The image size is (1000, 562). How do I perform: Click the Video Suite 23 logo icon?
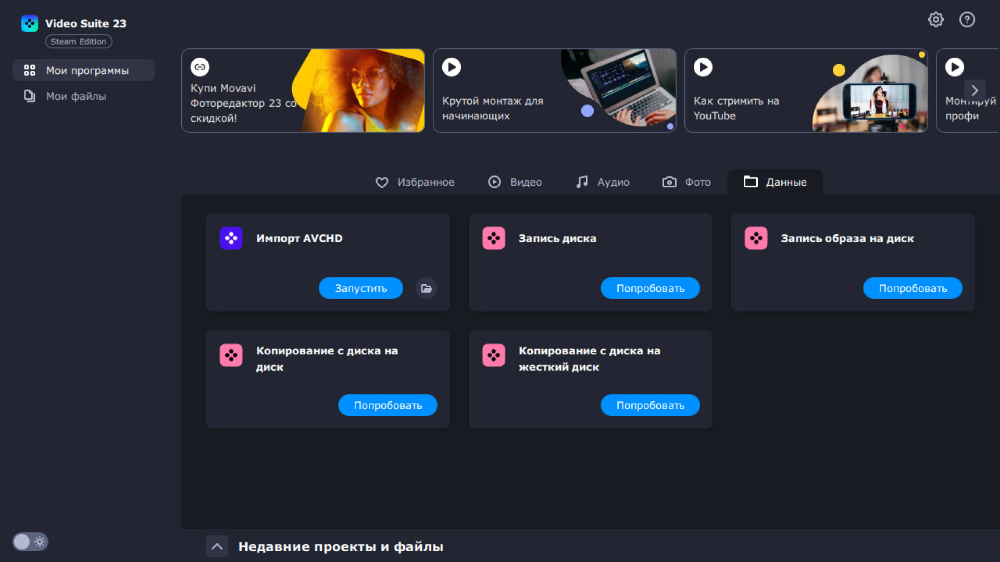coord(30,23)
